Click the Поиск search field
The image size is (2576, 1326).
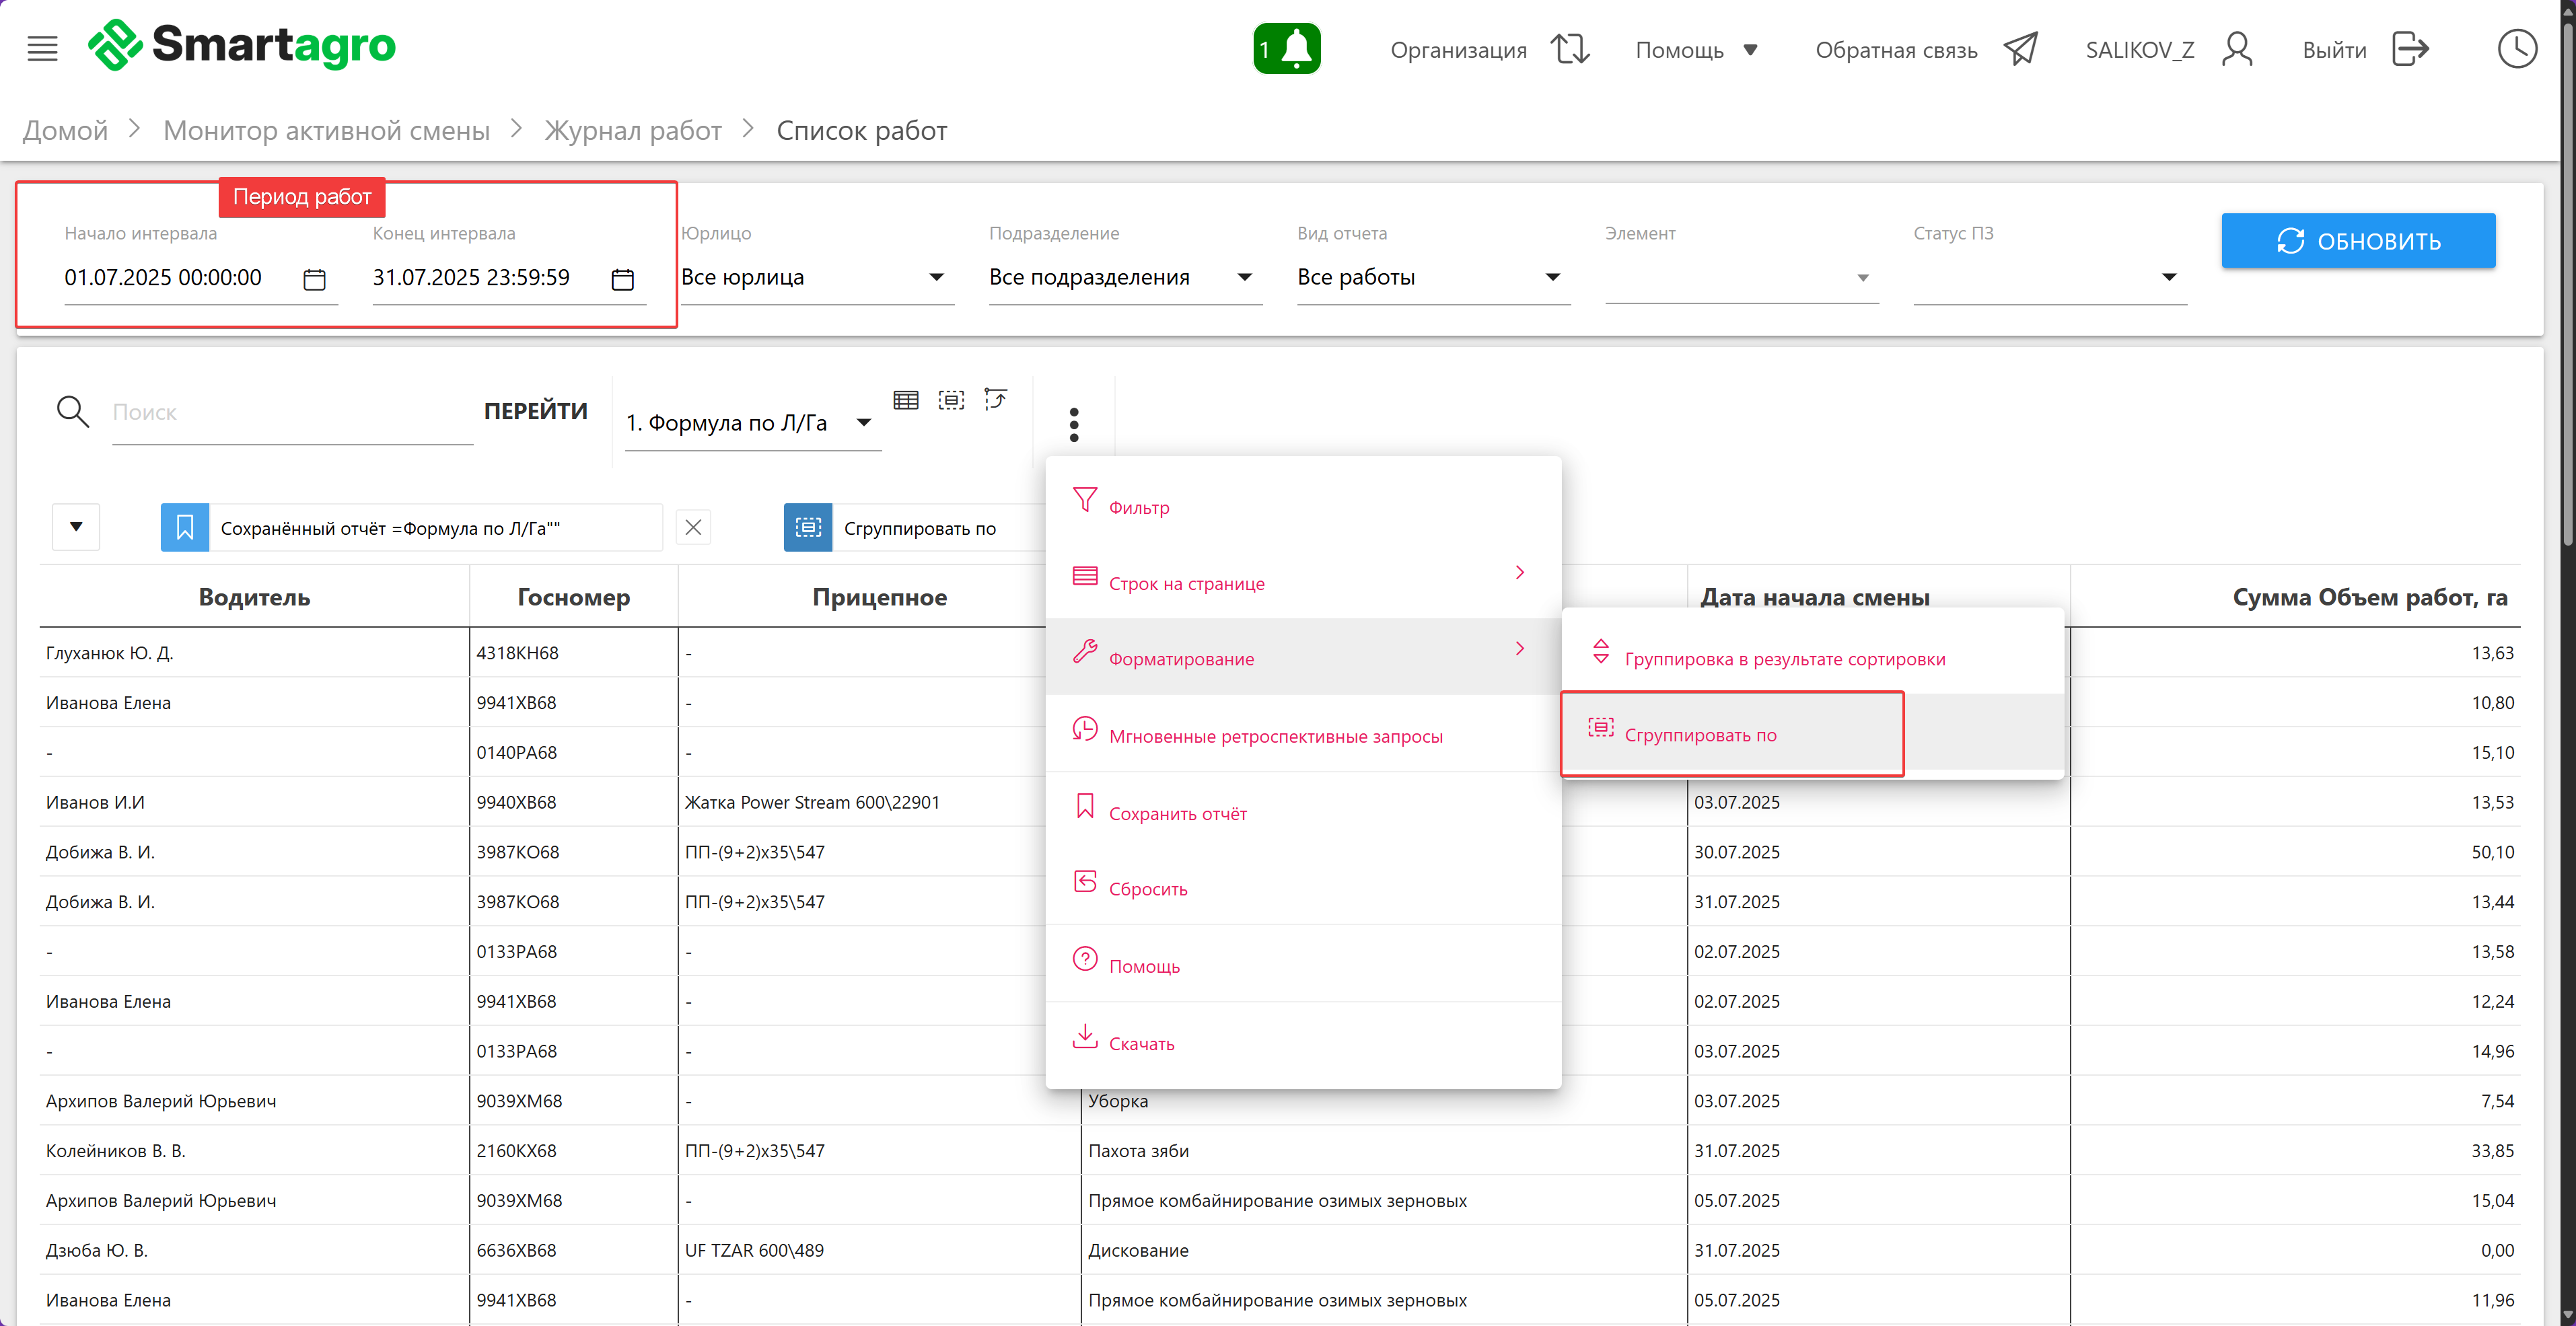tap(290, 412)
